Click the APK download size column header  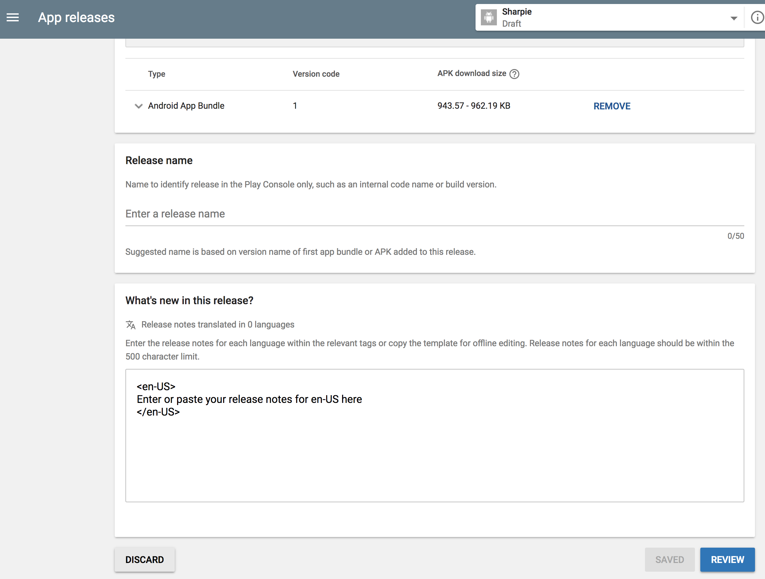472,73
